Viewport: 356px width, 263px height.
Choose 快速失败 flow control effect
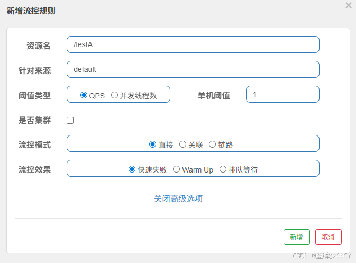(132, 169)
